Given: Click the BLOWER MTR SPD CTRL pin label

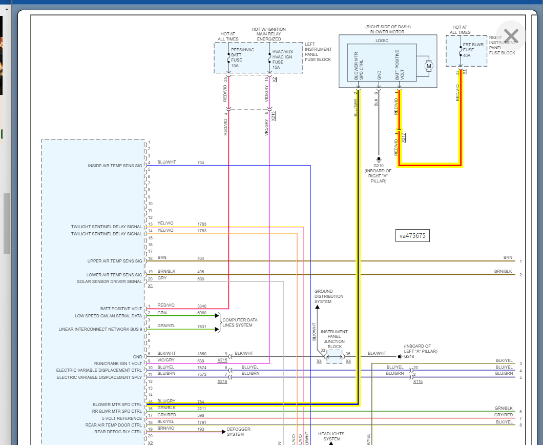Looking at the screenshot, I should click(x=117, y=404).
